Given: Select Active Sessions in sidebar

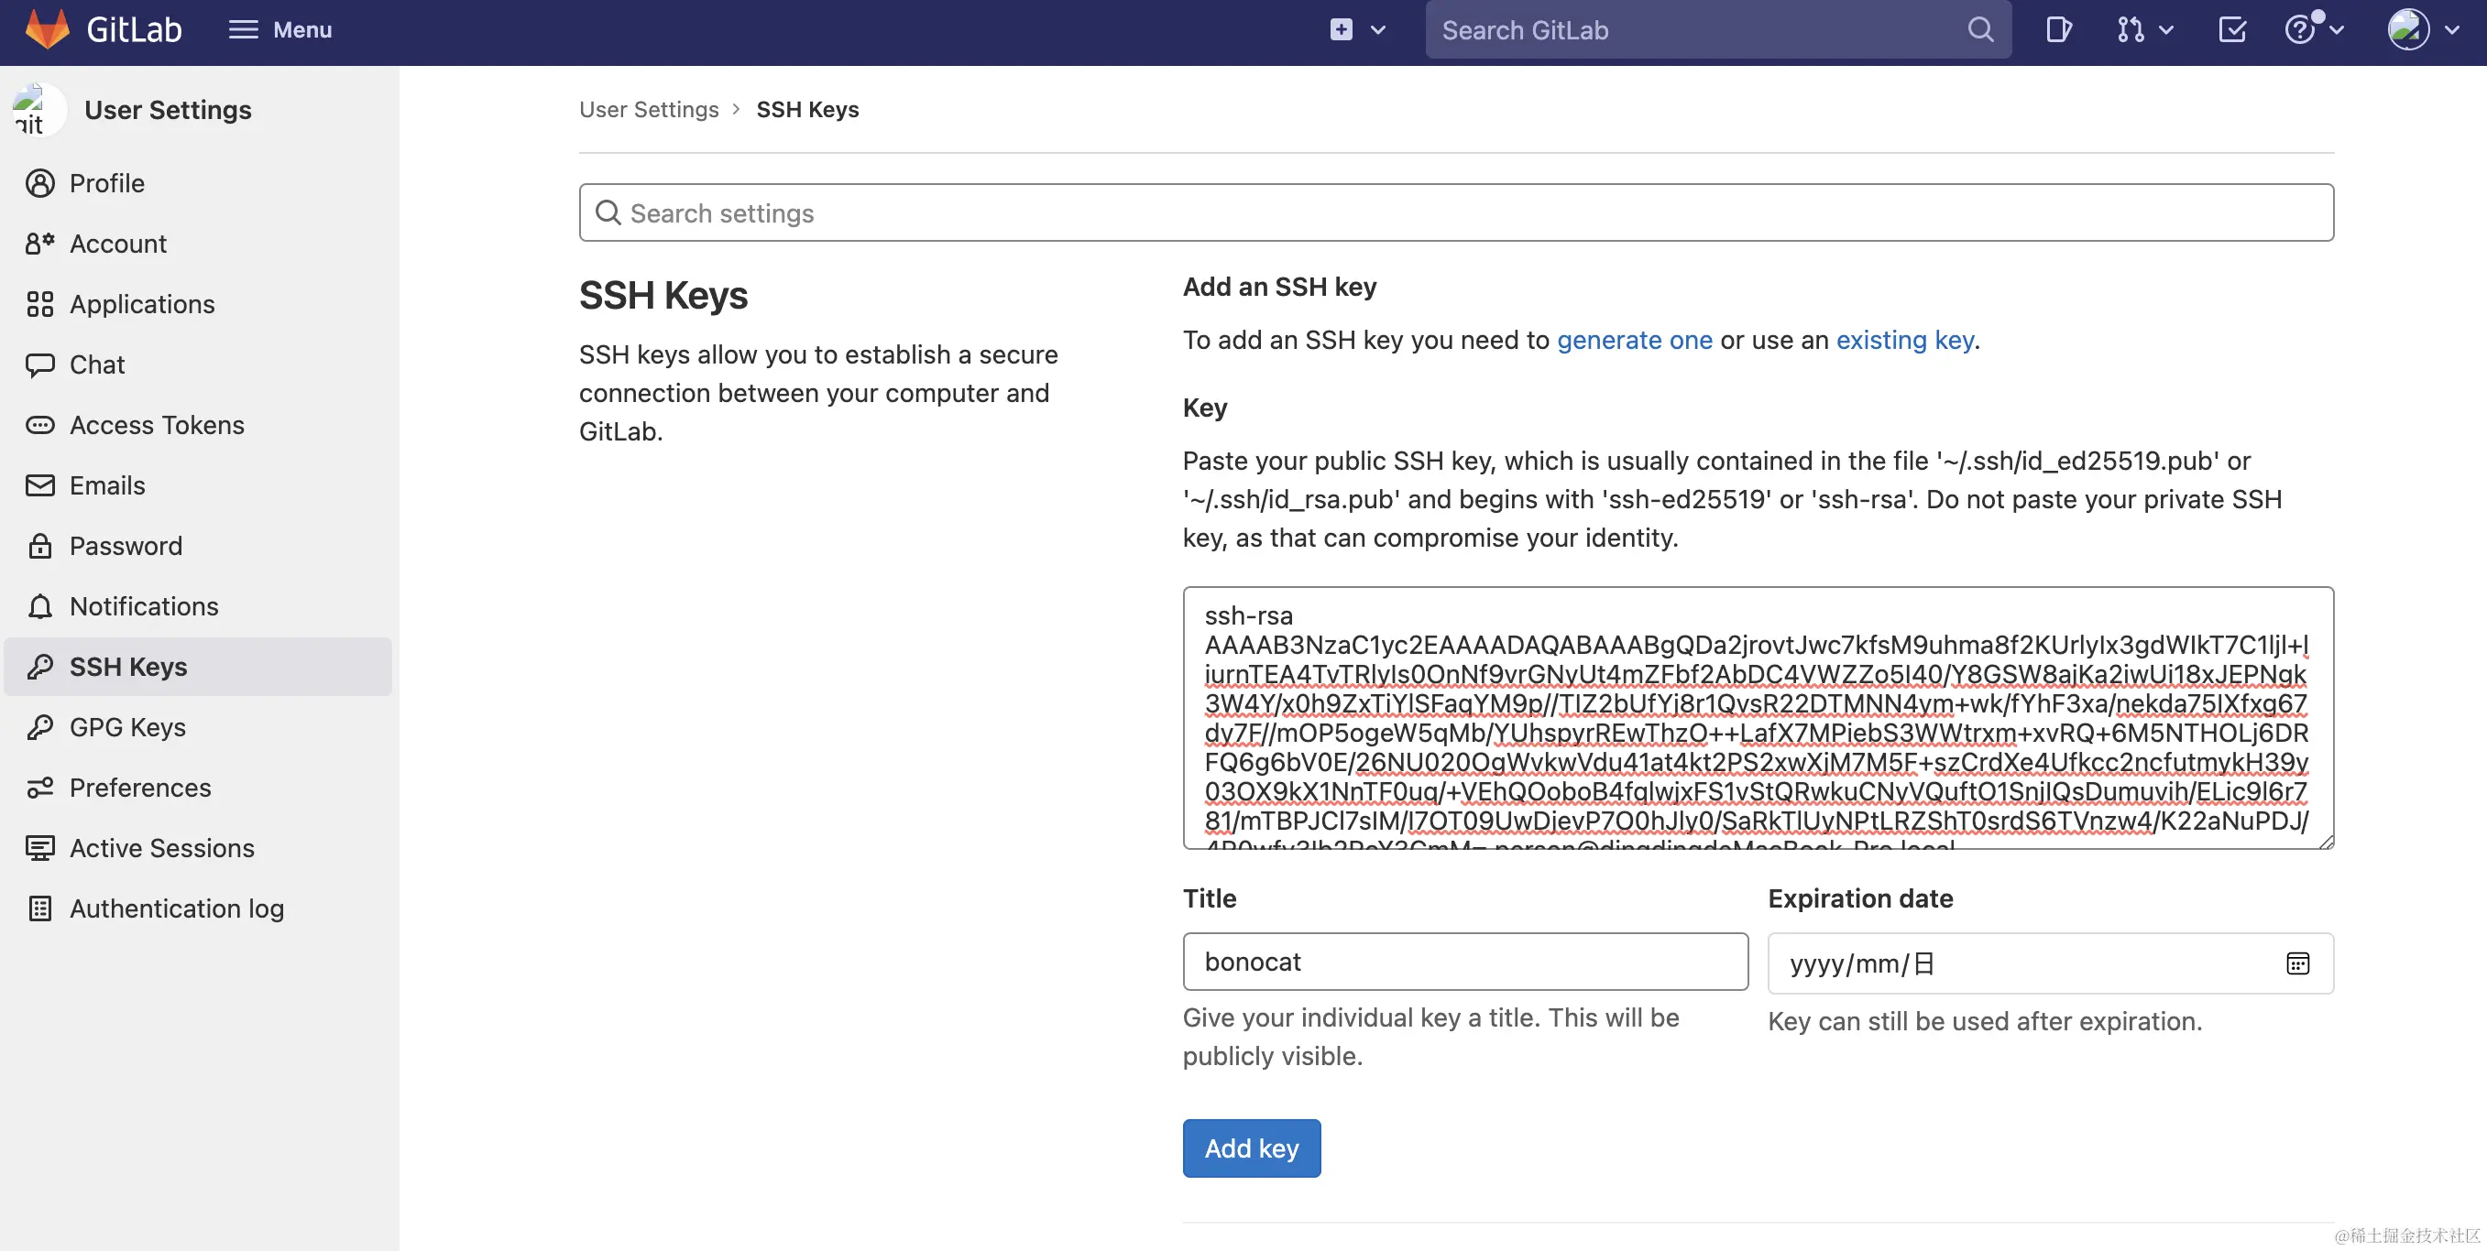Looking at the screenshot, I should (161, 848).
